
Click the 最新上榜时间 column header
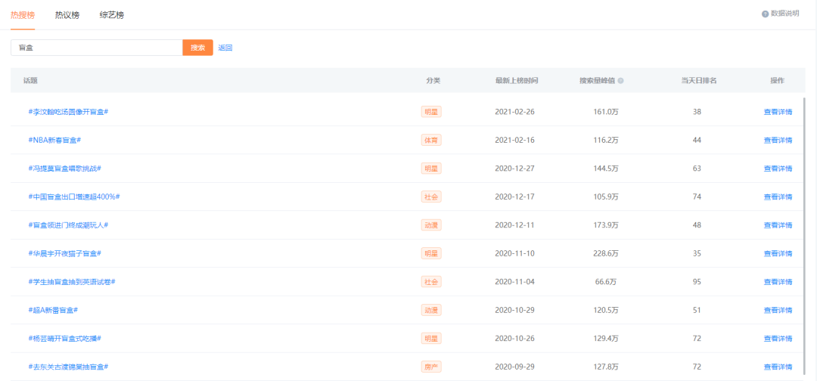[517, 81]
